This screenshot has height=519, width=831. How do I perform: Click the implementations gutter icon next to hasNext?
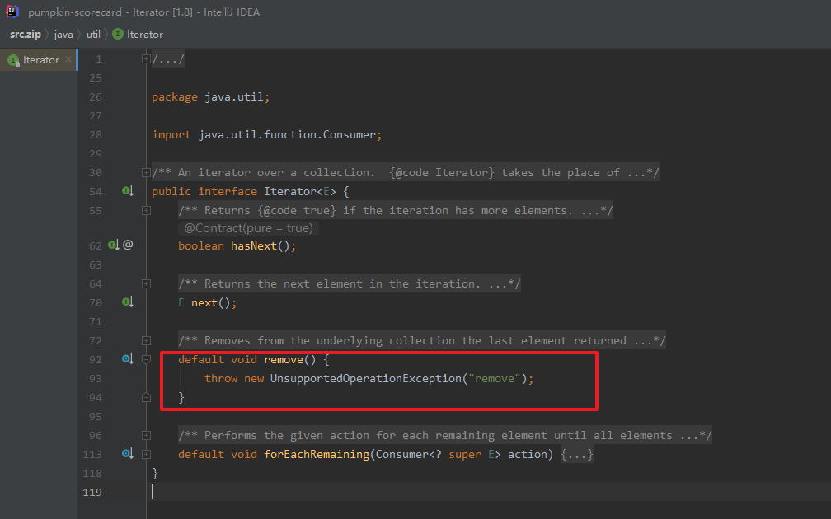click(114, 245)
